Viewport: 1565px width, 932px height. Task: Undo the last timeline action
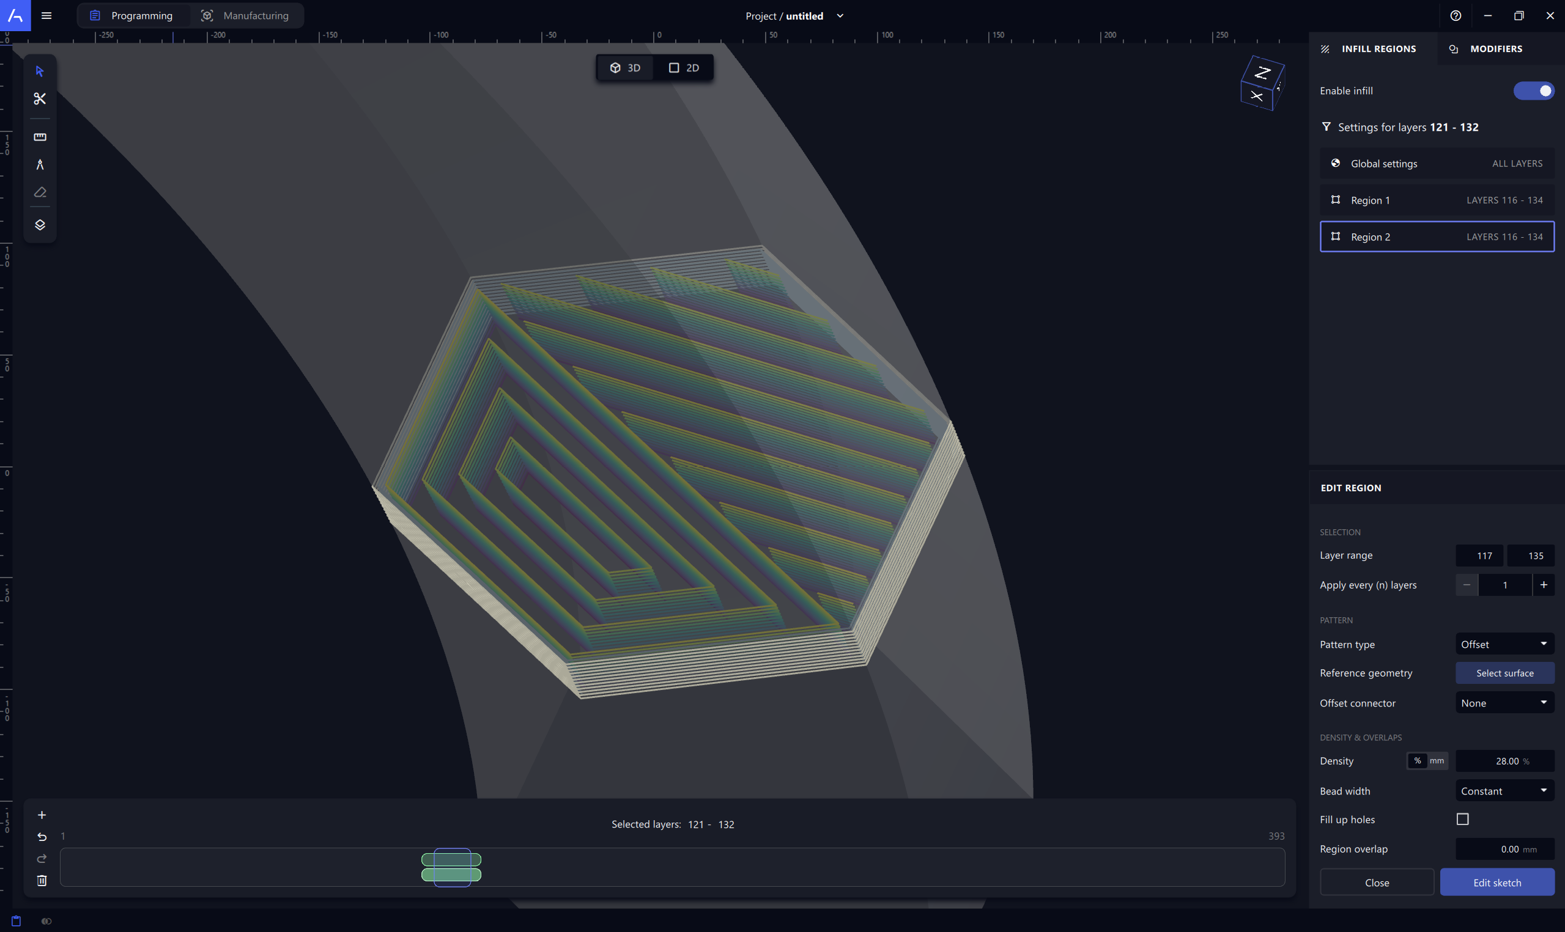[42, 837]
